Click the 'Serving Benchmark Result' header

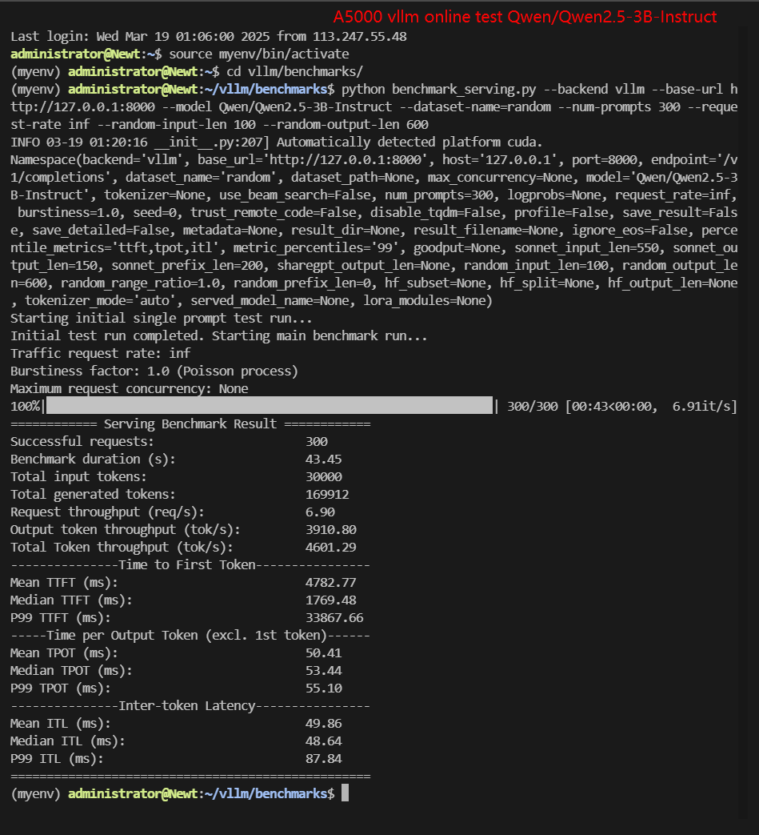pyautogui.click(x=190, y=424)
